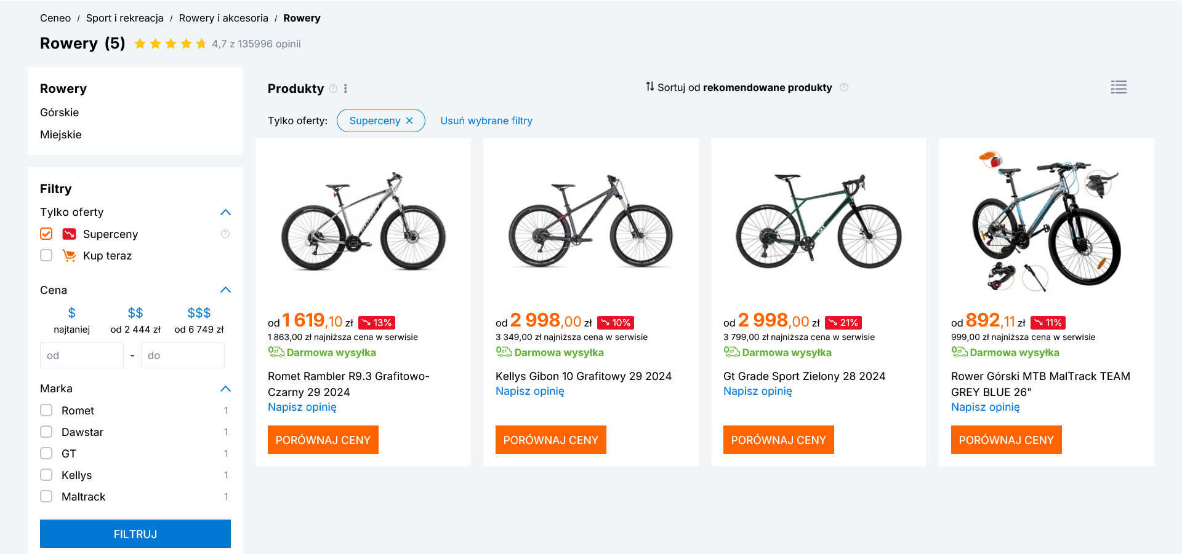Collapse the Tylko oferty filter section
The width and height of the screenshot is (1182, 554).
tap(225, 212)
